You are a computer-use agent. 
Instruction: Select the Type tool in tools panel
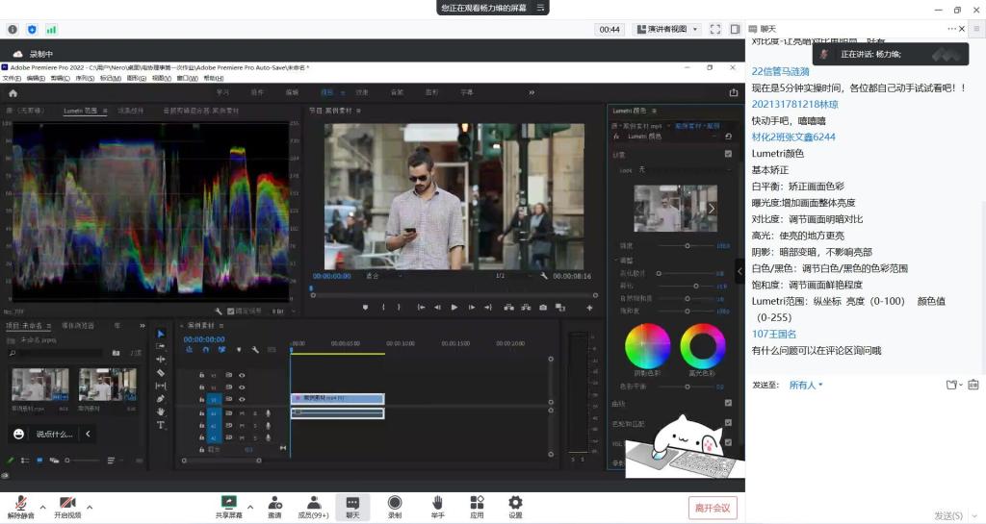(x=161, y=424)
